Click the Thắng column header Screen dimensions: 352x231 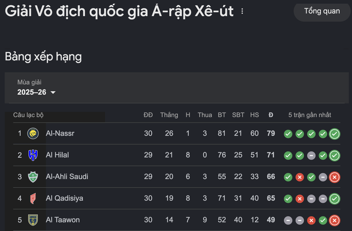click(169, 115)
